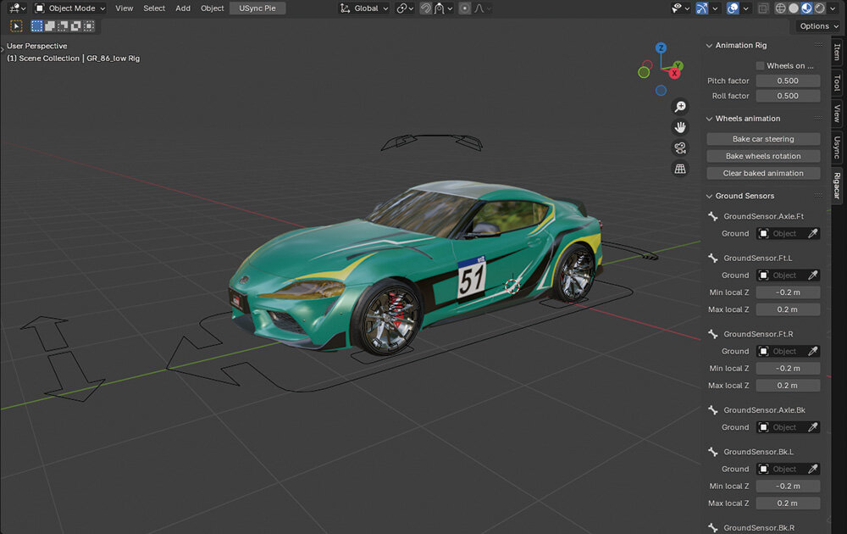This screenshot has height=534, width=847.
Task: Click Bake car steering button
Action: (762, 139)
